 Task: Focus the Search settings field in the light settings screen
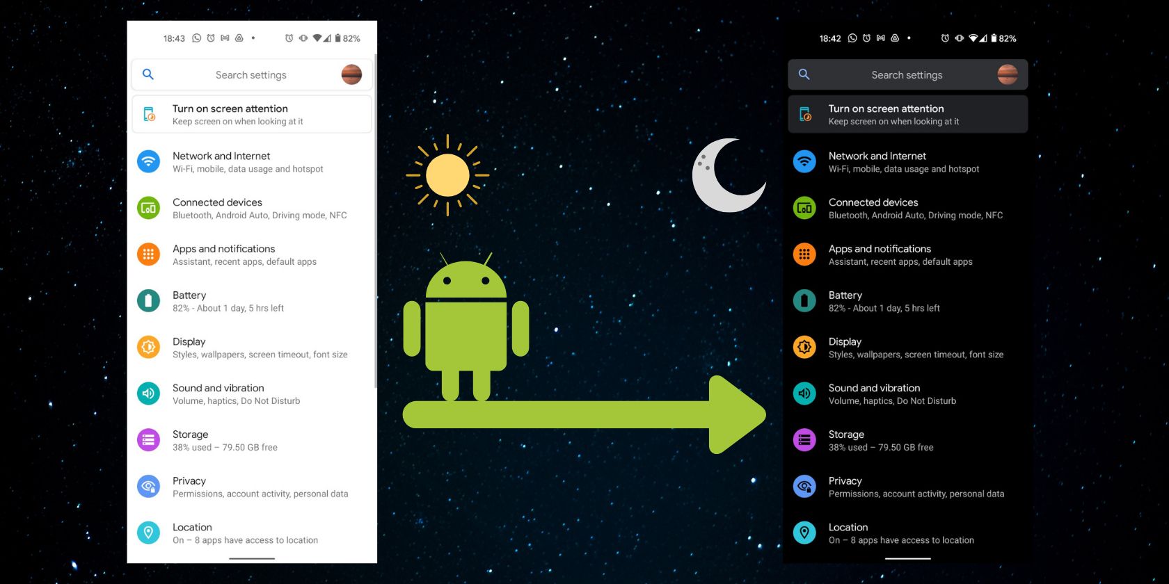[252, 74]
